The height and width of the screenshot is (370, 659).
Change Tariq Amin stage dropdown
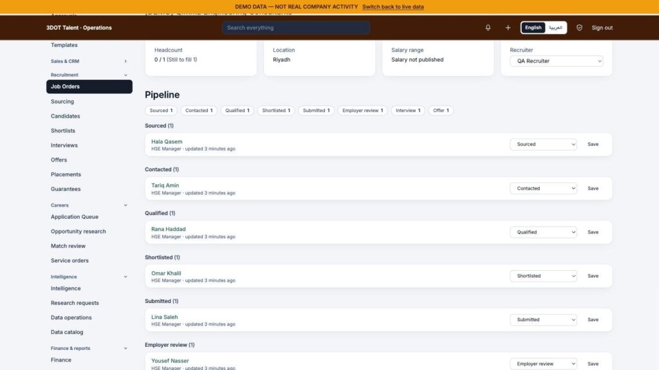point(543,189)
